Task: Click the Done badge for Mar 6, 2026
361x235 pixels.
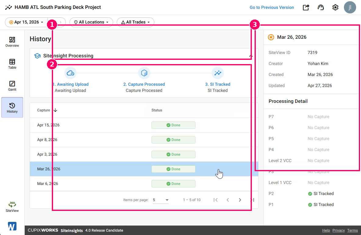Action: [173, 184]
